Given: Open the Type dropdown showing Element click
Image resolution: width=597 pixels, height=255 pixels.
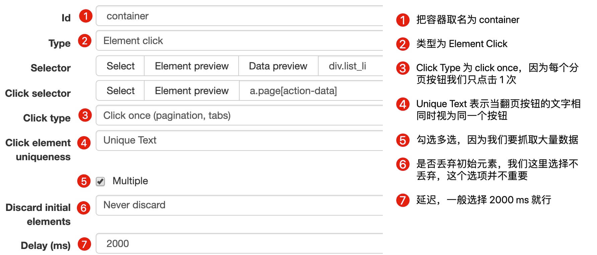Looking at the screenshot, I should [x=239, y=41].
